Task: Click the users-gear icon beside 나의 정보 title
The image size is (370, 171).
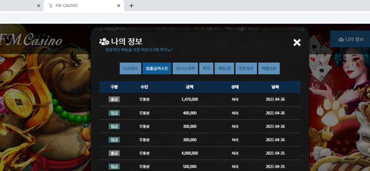Action: pos(104,42)
